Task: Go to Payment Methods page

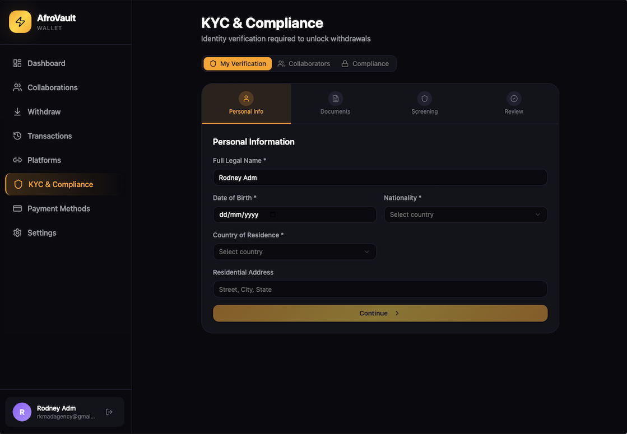Action: (58, 209)
